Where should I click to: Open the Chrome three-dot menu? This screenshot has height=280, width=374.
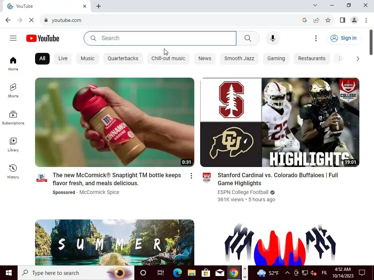[x=366, y=20]
